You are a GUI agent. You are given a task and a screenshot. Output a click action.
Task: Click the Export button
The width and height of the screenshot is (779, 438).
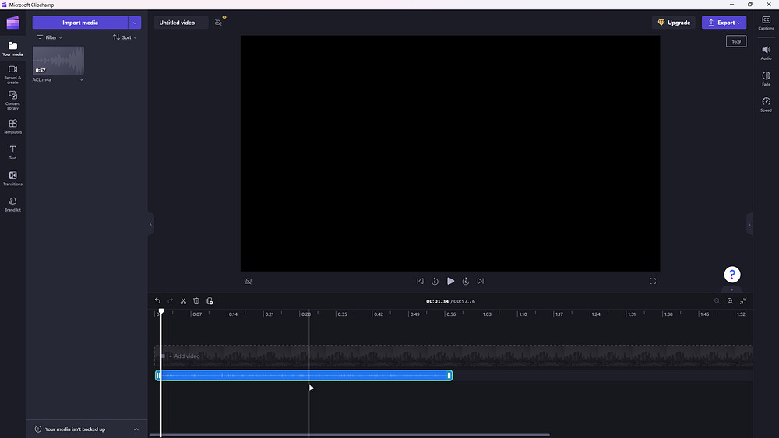[724, 23]
